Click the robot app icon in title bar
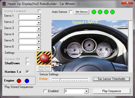The height and width of the screenshot is (98, 135). (x=4, y=4)
